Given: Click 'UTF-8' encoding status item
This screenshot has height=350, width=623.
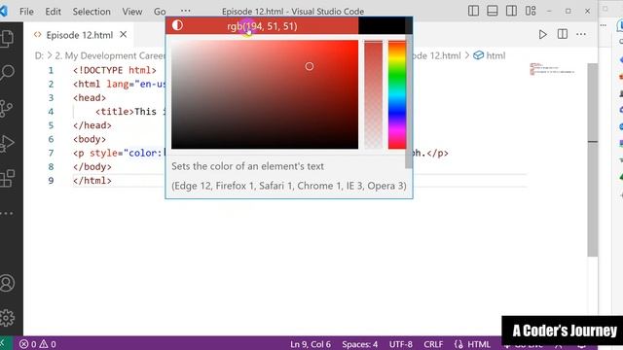Looking at the screenshot, I should (x=400, y=344).
